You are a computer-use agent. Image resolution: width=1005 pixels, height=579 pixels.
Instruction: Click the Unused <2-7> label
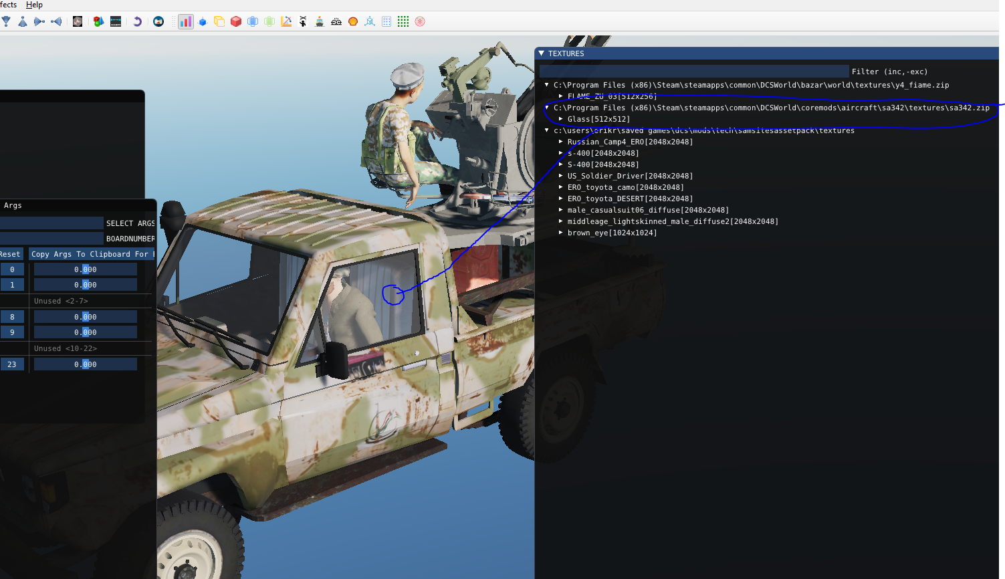61,301
